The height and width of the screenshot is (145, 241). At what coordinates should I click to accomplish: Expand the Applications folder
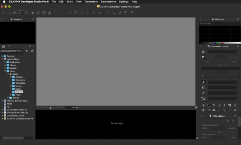coord(5,62)
